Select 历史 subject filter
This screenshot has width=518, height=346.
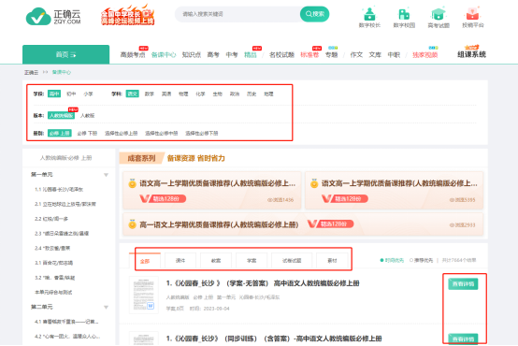pos(252,94)
